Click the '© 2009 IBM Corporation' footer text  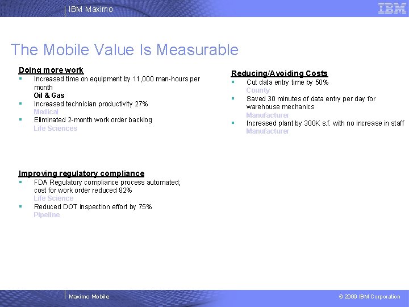point(369,297)
